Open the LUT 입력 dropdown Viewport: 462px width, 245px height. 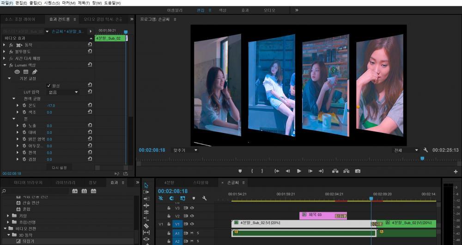pos(63,92)
